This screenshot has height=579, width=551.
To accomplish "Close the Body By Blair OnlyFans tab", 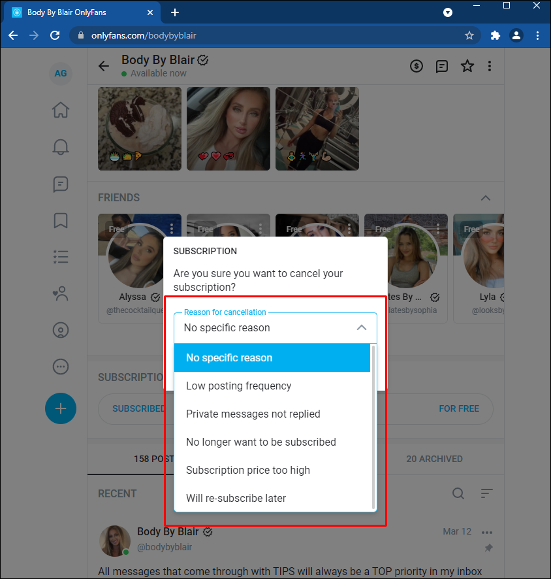I will (x=150, y=12).
